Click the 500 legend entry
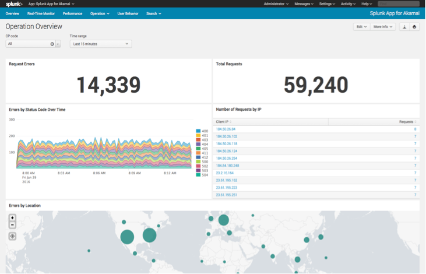Viewport: 426px width, 274px height. [x=202, y=161]
